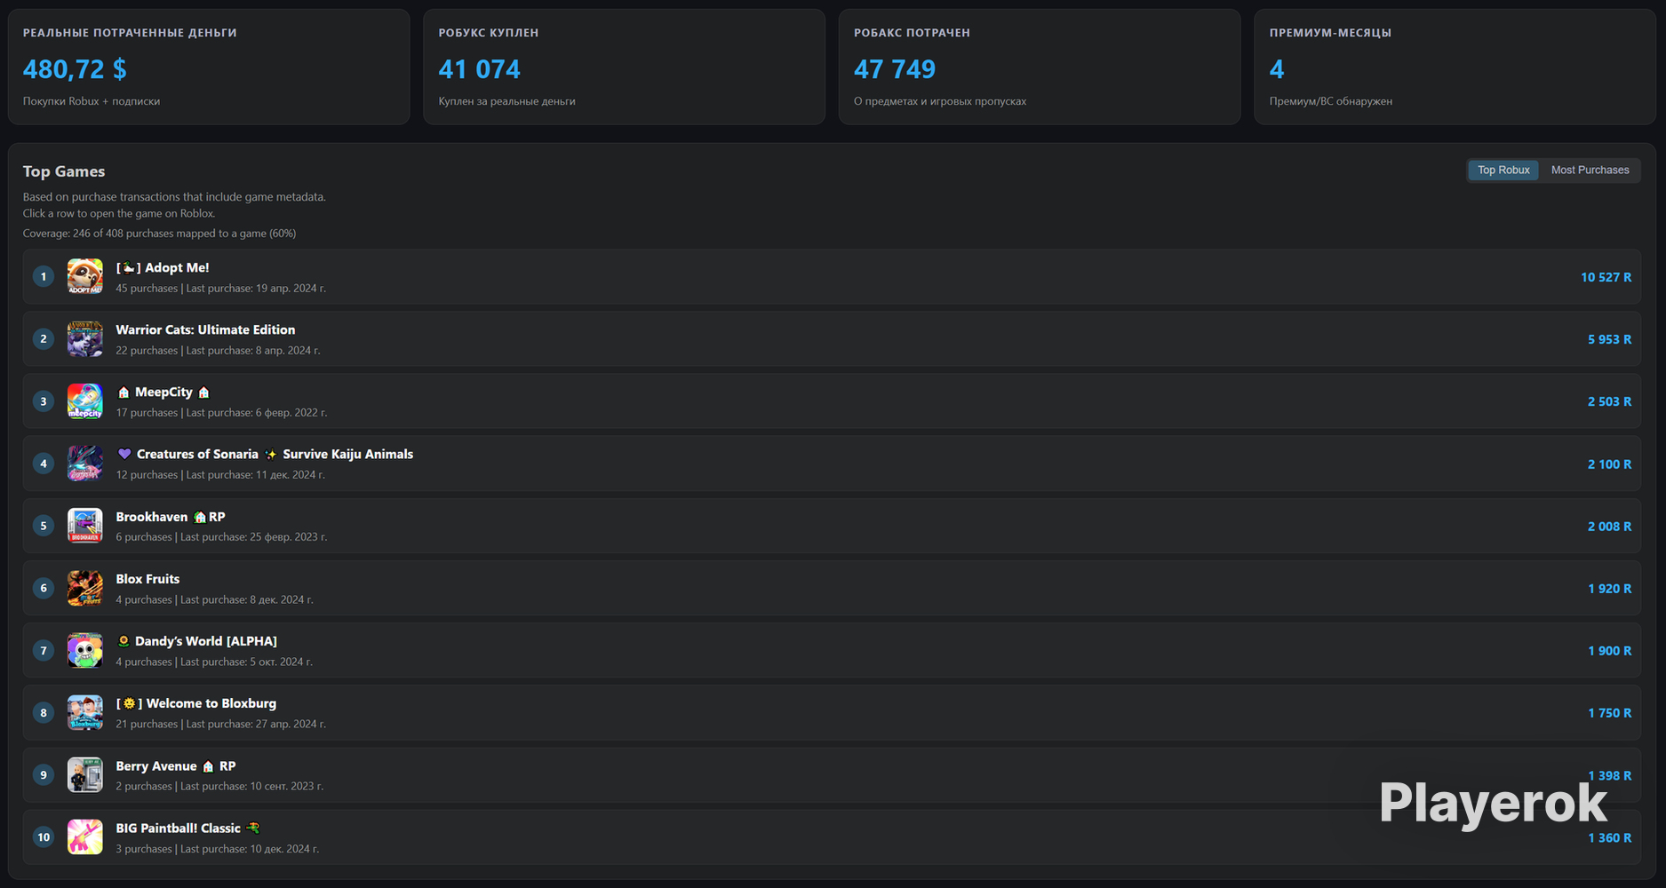Click rank badge 4 for Creatures of Sonaria
Image resolution: width=1666 pixels, height=888 pixels.
coord(44,464)
